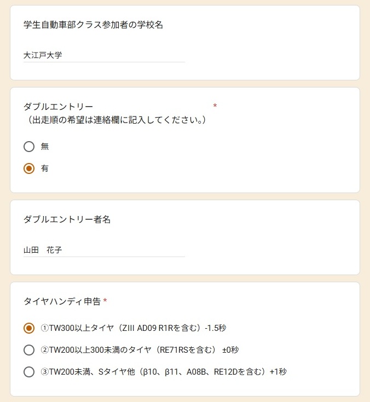Image resolution: width=370 pixels, height=402 pixels.
Task: Click the required asterisk beside タイヤハンディ申告
Action: point(105,301)
